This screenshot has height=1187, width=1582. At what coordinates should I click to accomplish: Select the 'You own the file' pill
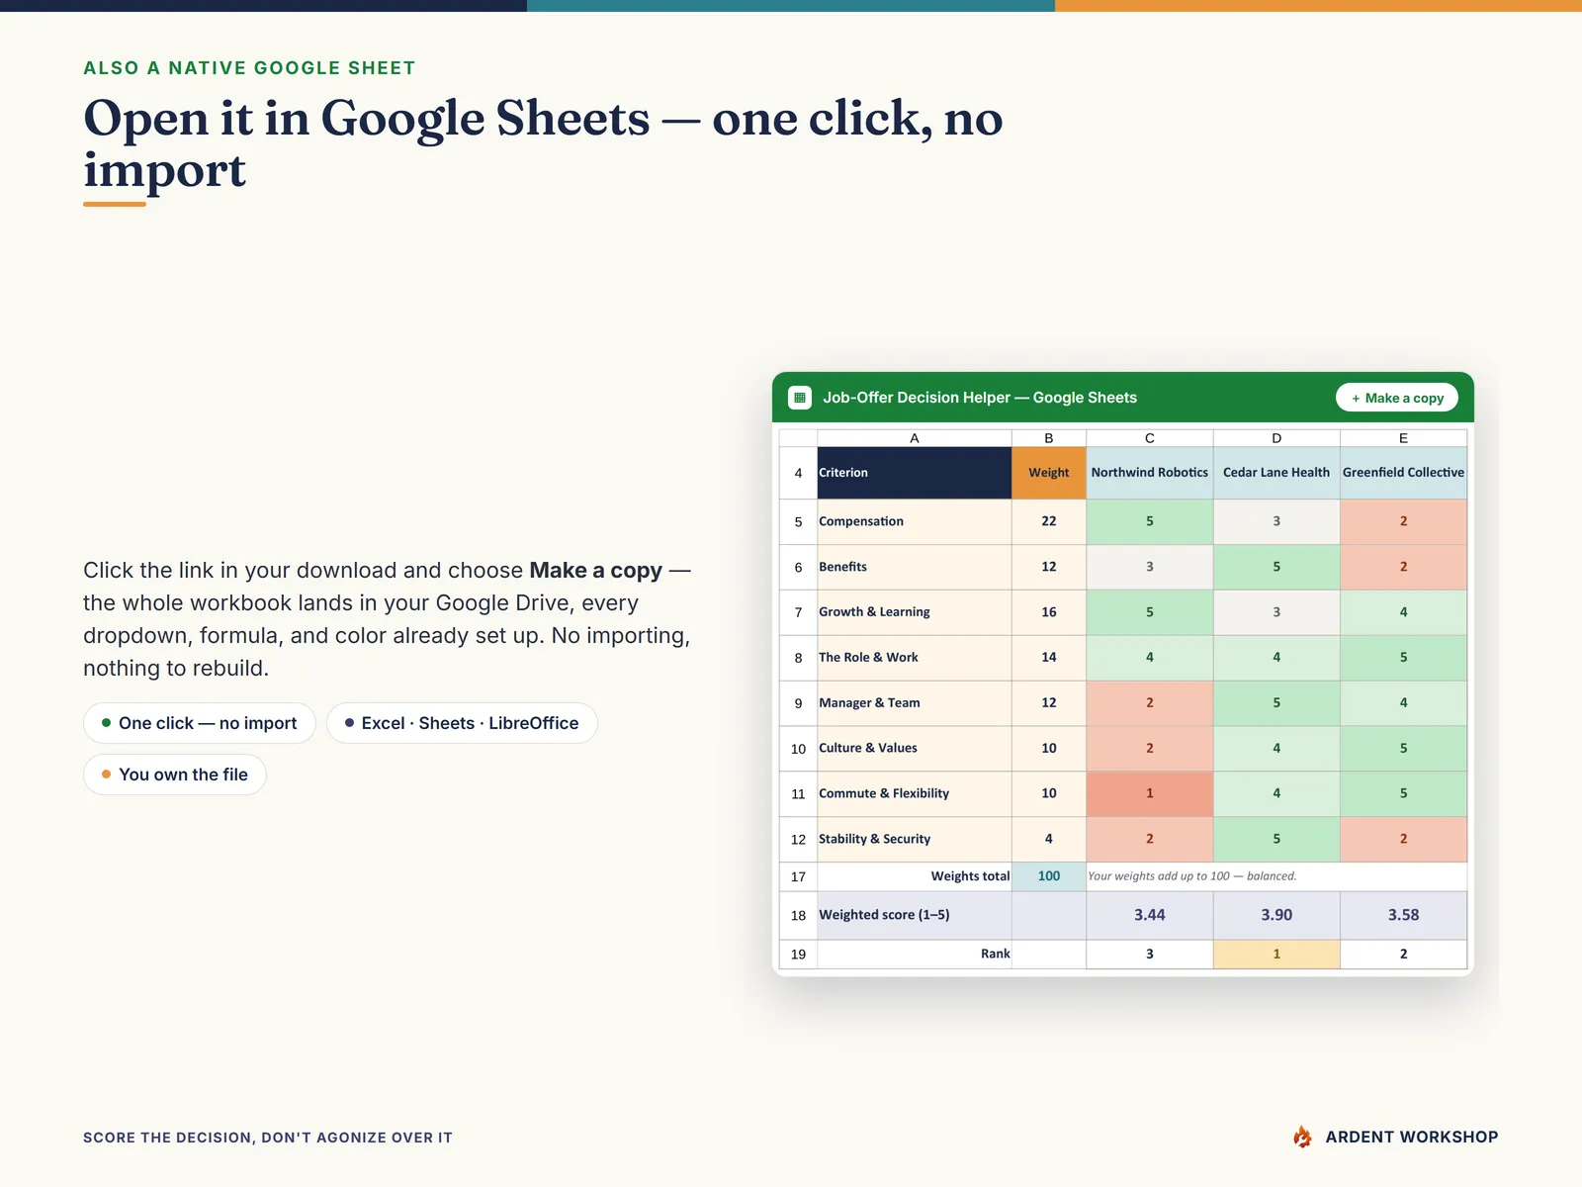[175, 775]
